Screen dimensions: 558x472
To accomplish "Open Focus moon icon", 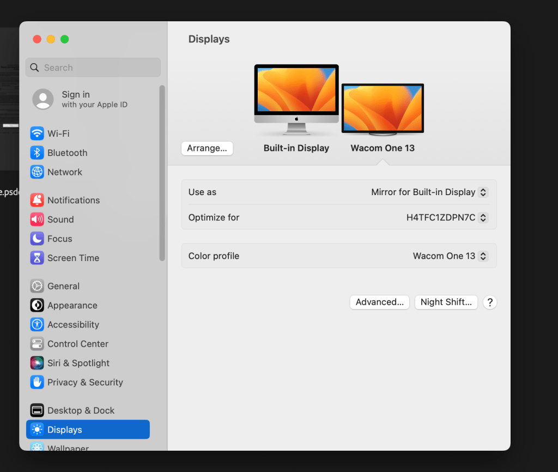I will [37, 239].
